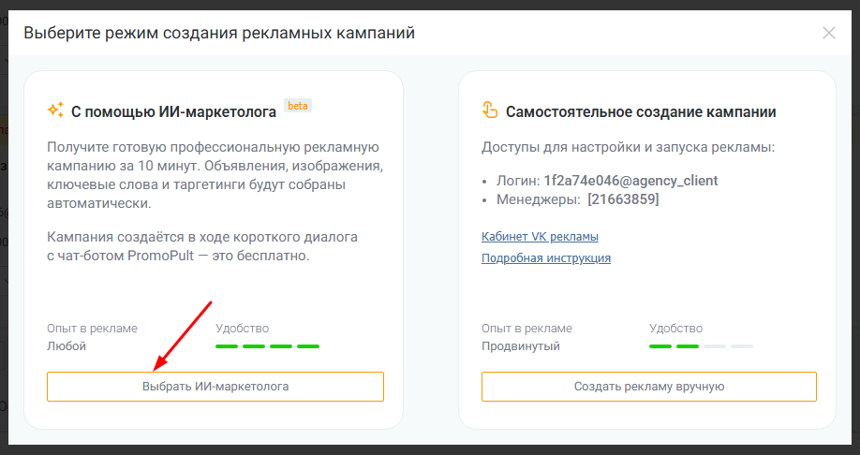
Task: Open the Кабинет VK рекламы link
Action: tap(540, 237)
